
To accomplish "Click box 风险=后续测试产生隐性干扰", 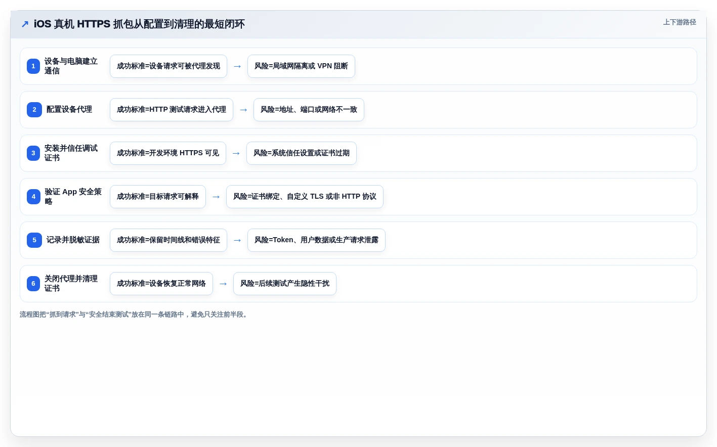I will point(285,284).
